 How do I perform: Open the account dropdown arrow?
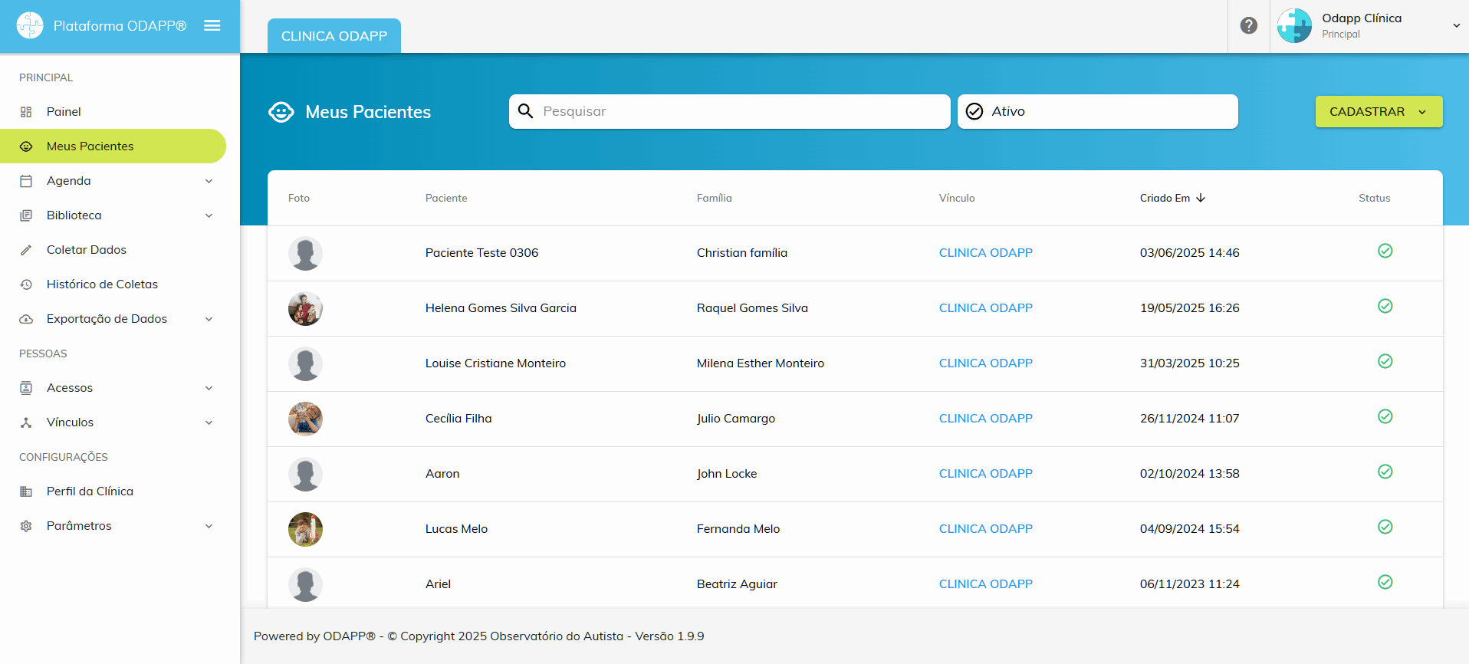coord(1456,25)
